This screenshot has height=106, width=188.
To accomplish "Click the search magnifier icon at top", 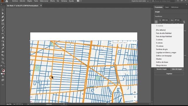I will [x=153, y=1].
